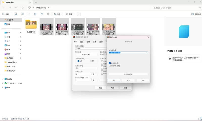This screenshot has height=121, width=202.
Task: Open a new Explorer tab
Action: click(x=36, y=2)
